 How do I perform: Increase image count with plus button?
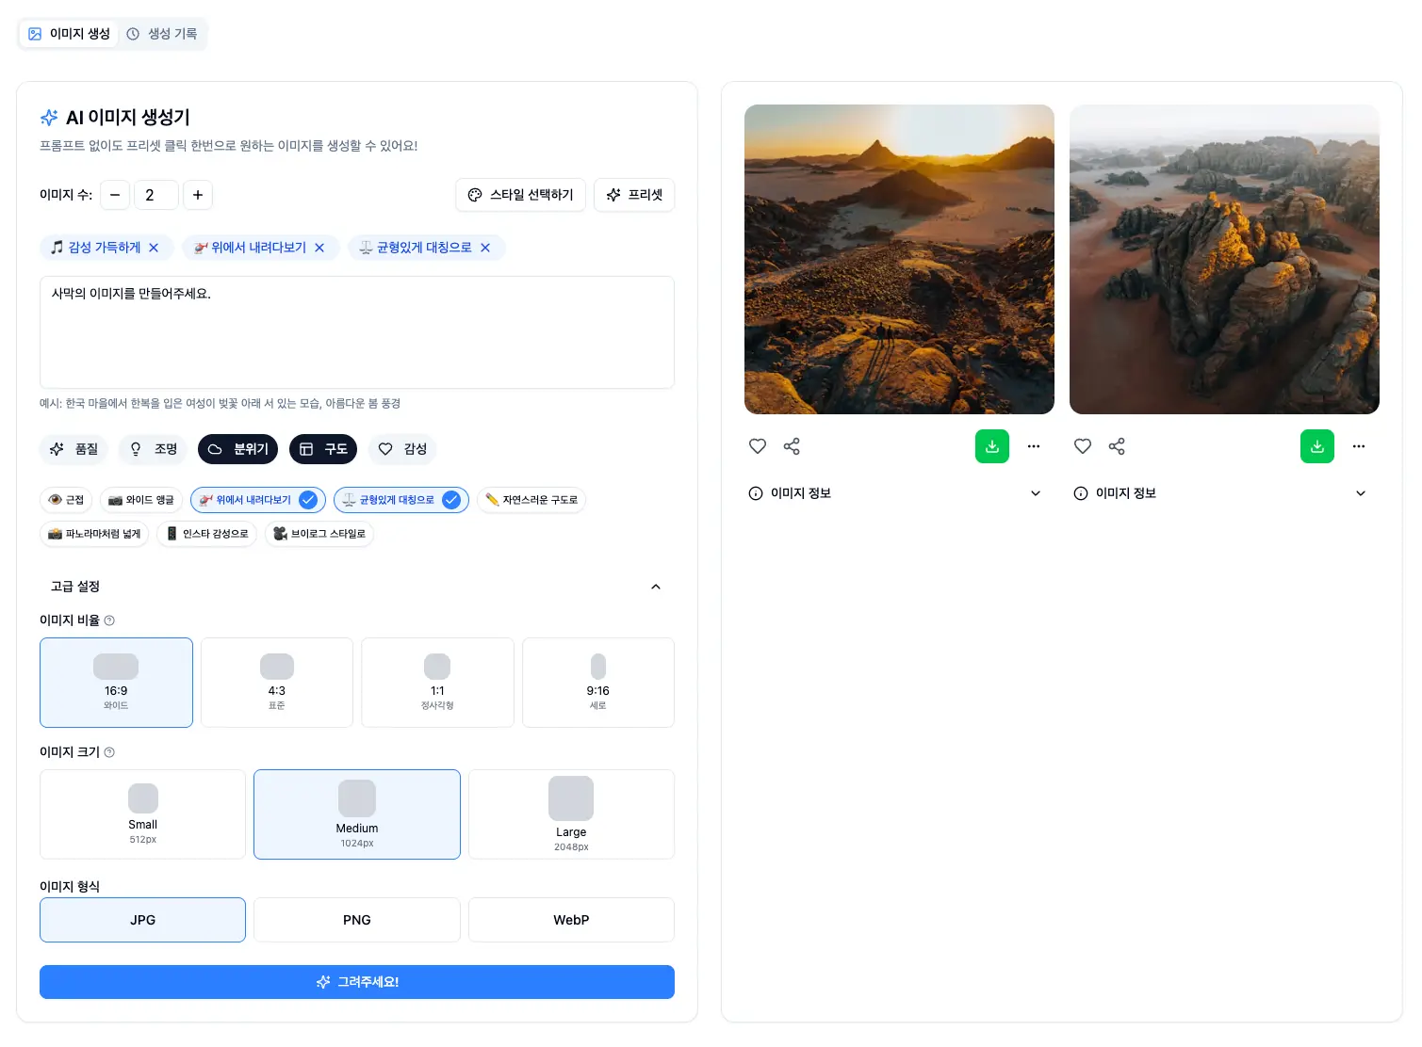pos(198,195)
